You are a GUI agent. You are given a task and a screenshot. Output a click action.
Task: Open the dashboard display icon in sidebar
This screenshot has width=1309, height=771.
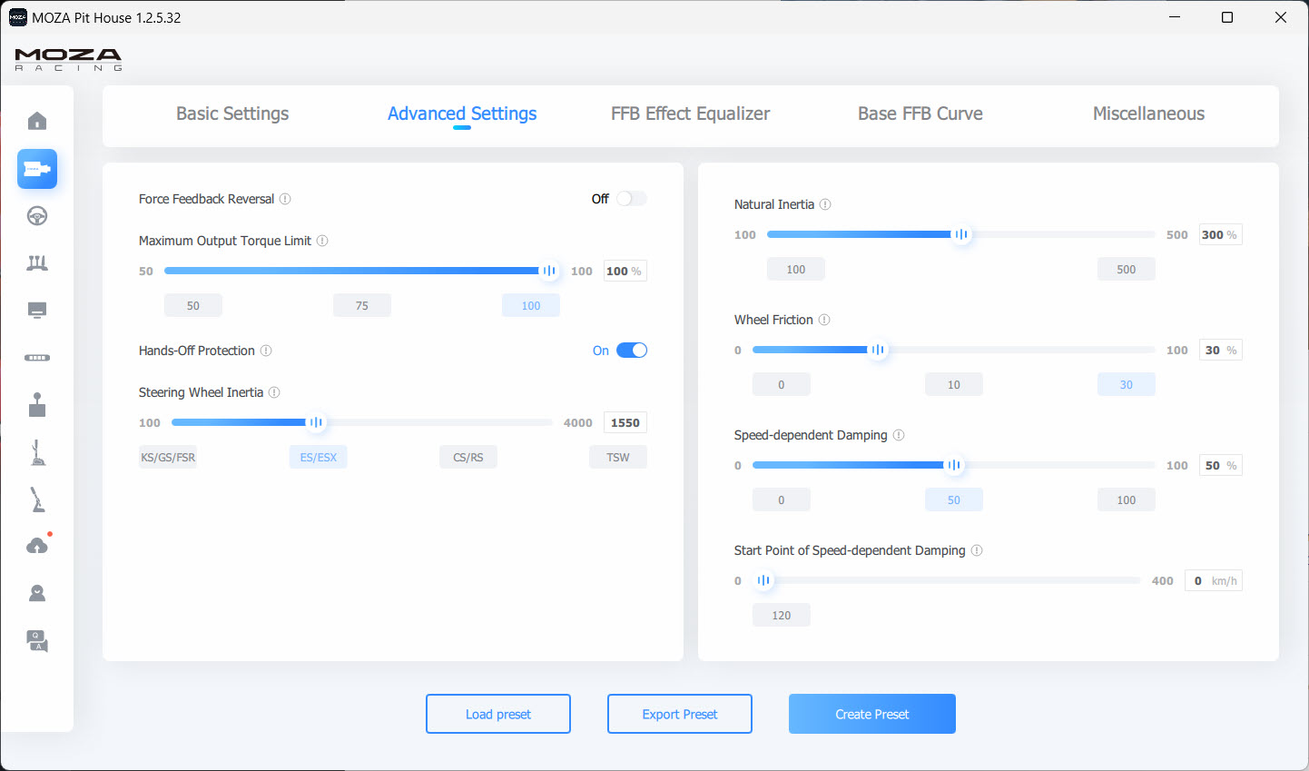point(37,311)
